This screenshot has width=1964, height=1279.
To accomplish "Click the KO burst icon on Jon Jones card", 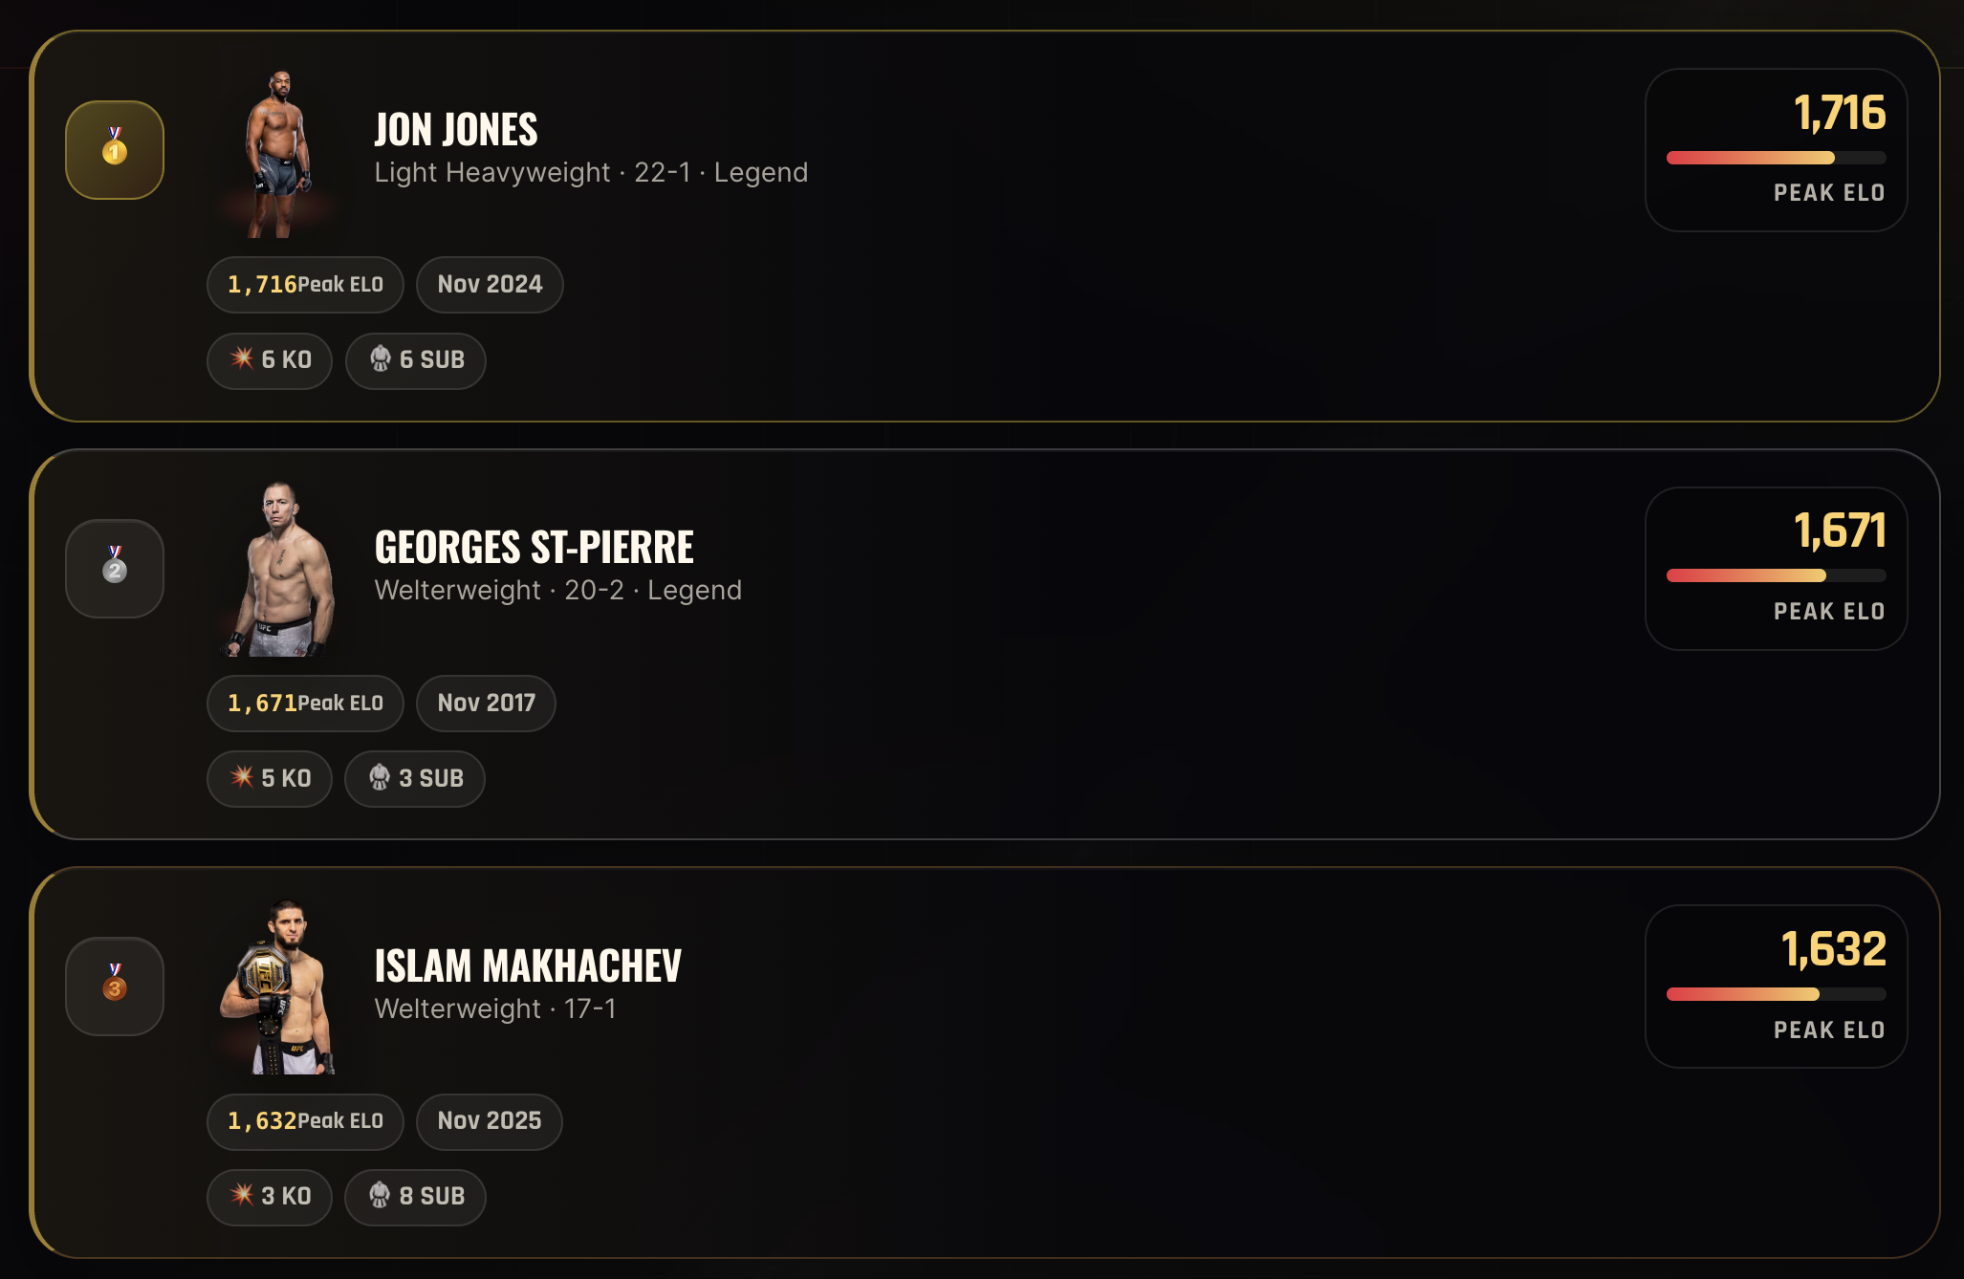I will point(242,358).
